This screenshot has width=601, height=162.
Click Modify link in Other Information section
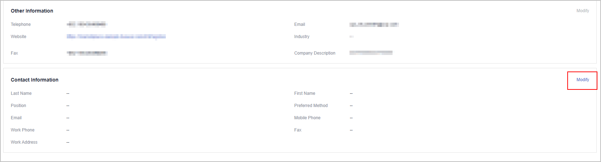click(x=582, y=11)
